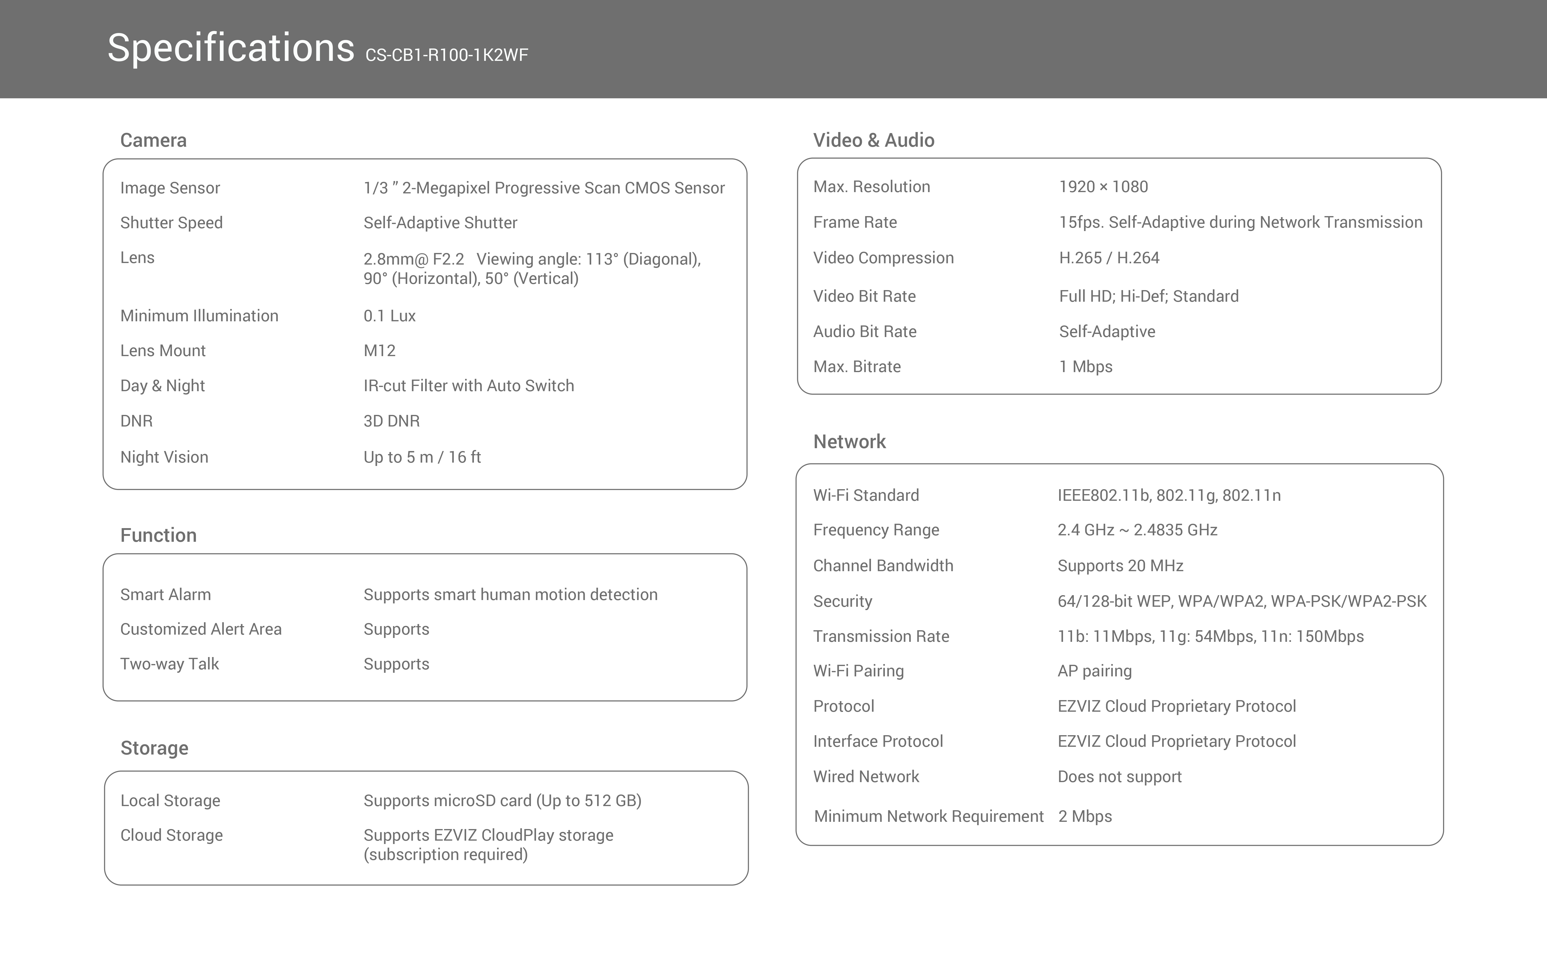Click the Smart Alarm label
This screenshot has height=967, width=1547.
[166, 595]
